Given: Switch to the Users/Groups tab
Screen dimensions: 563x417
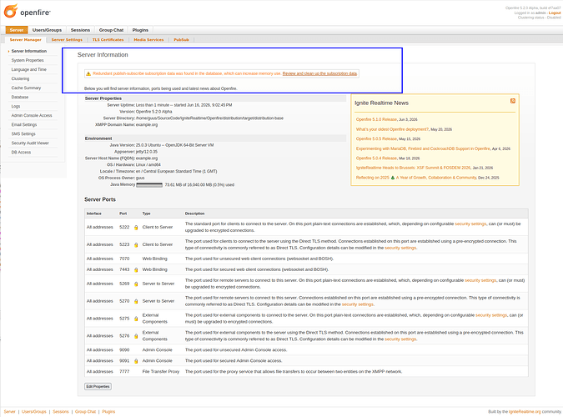Looking at the screenshot, I should (47, 30).
